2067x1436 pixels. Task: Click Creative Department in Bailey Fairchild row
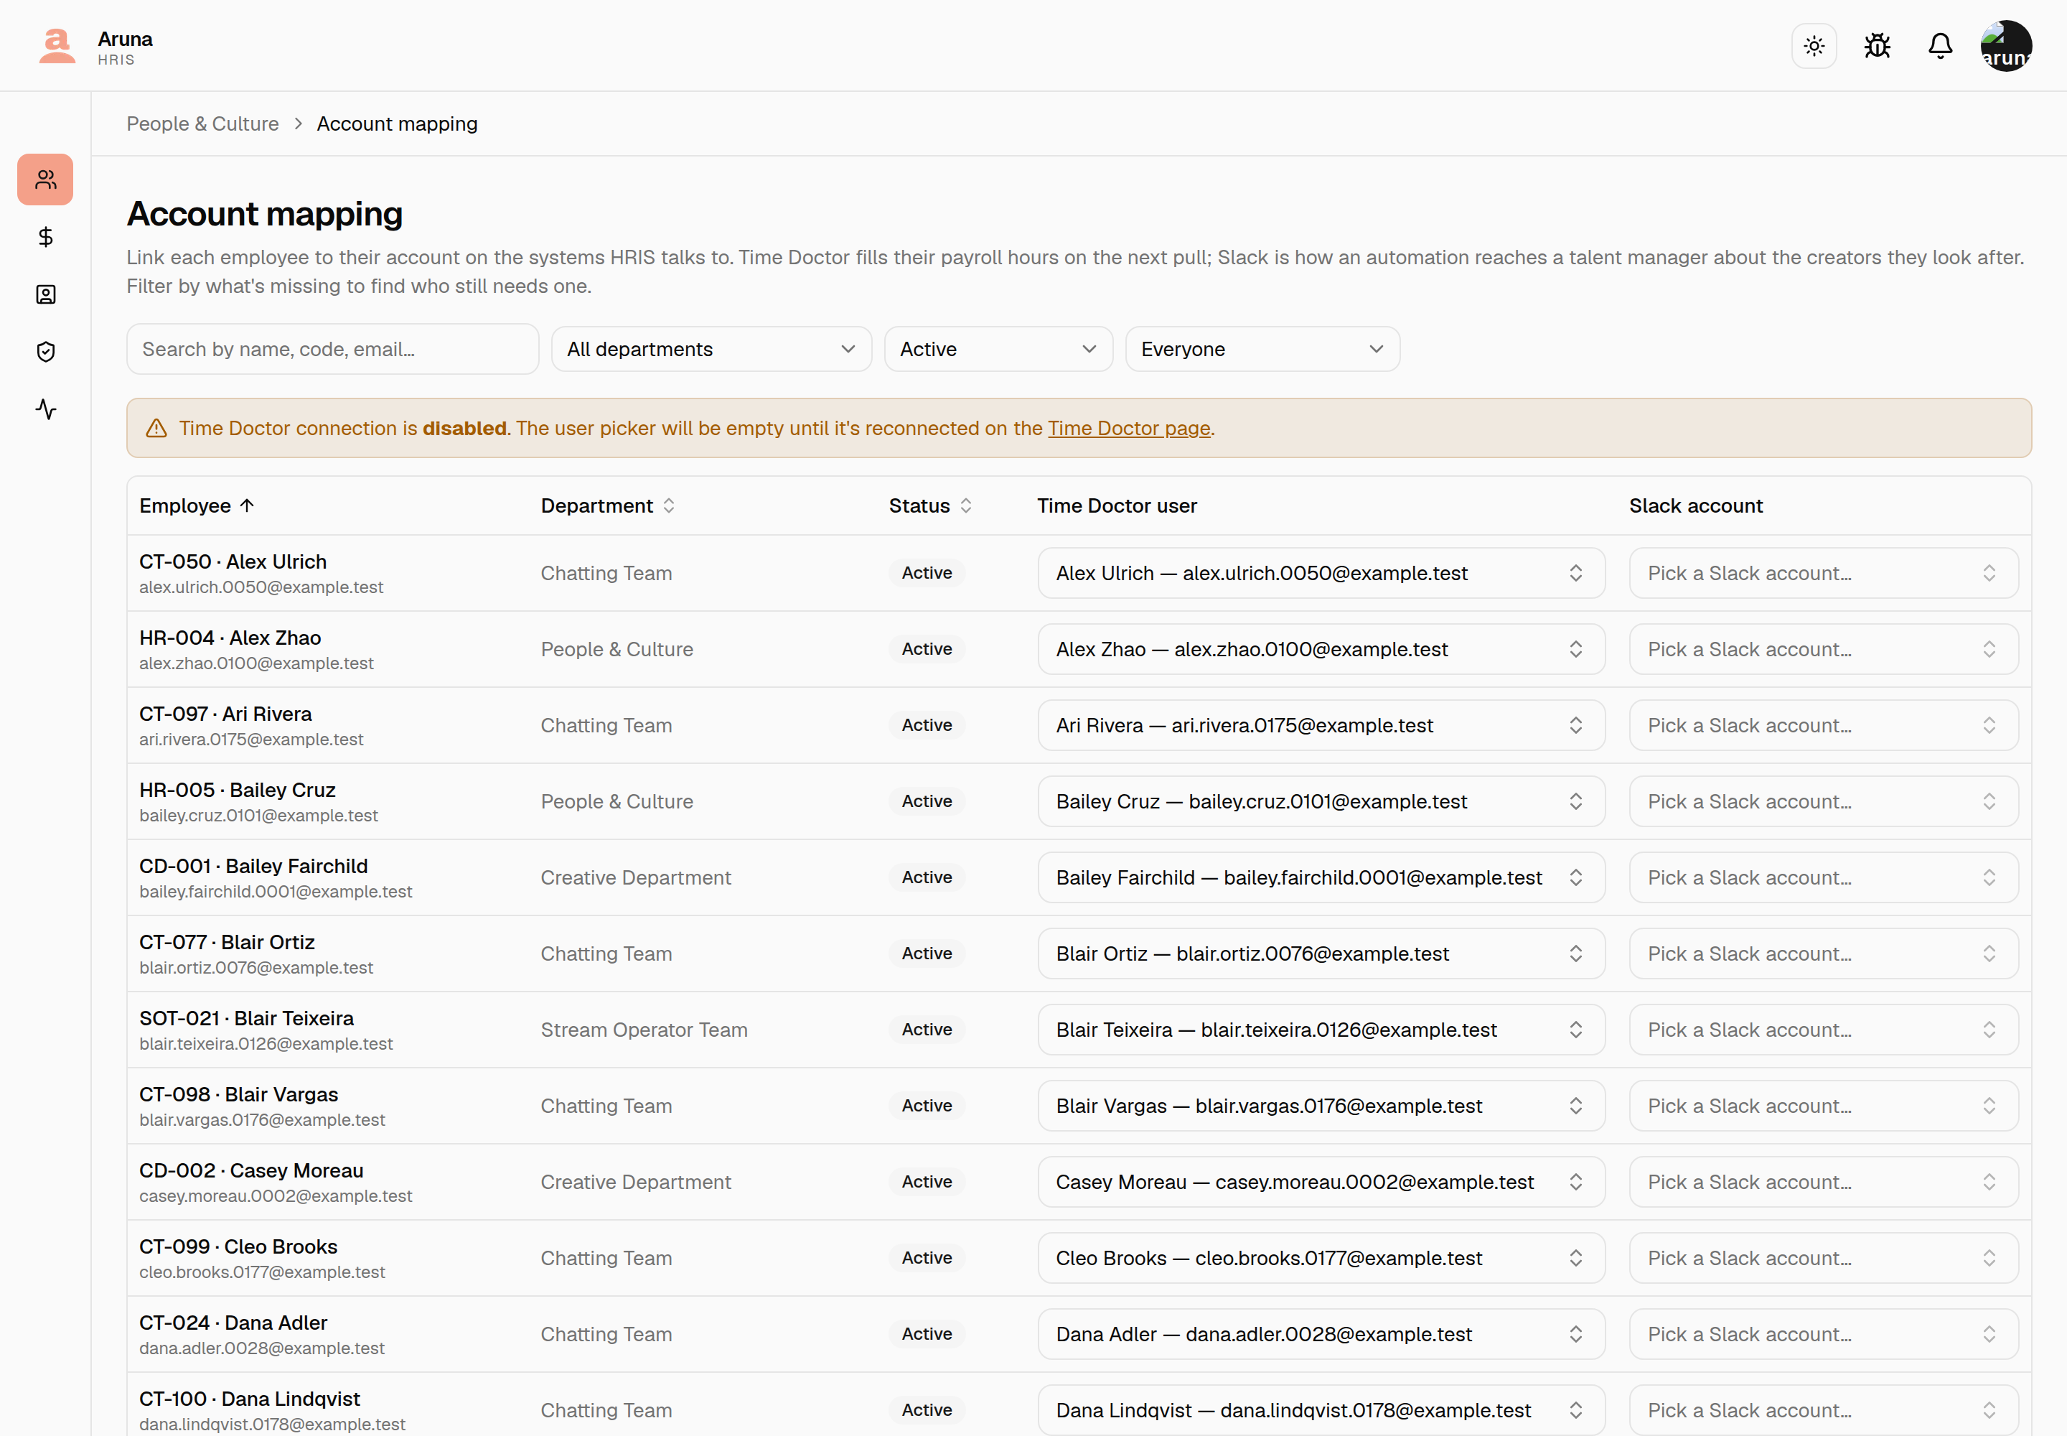coord(636,877)
